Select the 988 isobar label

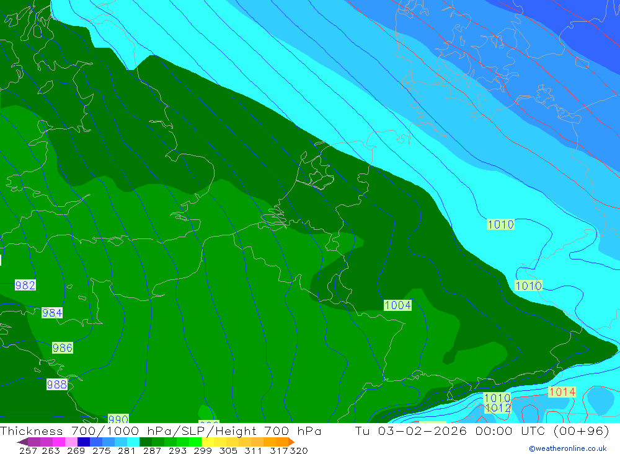[x=57, y=385]
